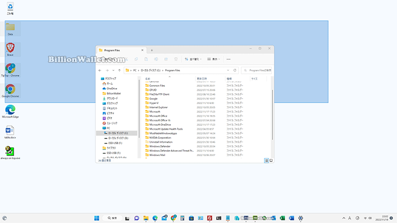Open the Sort (並べ替え) dropdown
The width and height of the screenshot is (397, 223).
point(193,59)
